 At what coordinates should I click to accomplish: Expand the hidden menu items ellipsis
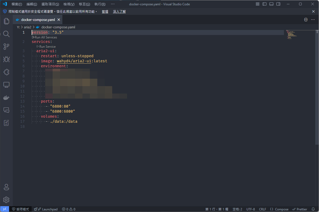point(113,4)
